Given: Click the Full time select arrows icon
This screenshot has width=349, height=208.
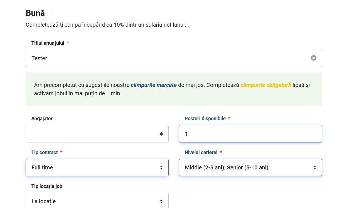Looking at the screenshot, I should tap(161, 167).
